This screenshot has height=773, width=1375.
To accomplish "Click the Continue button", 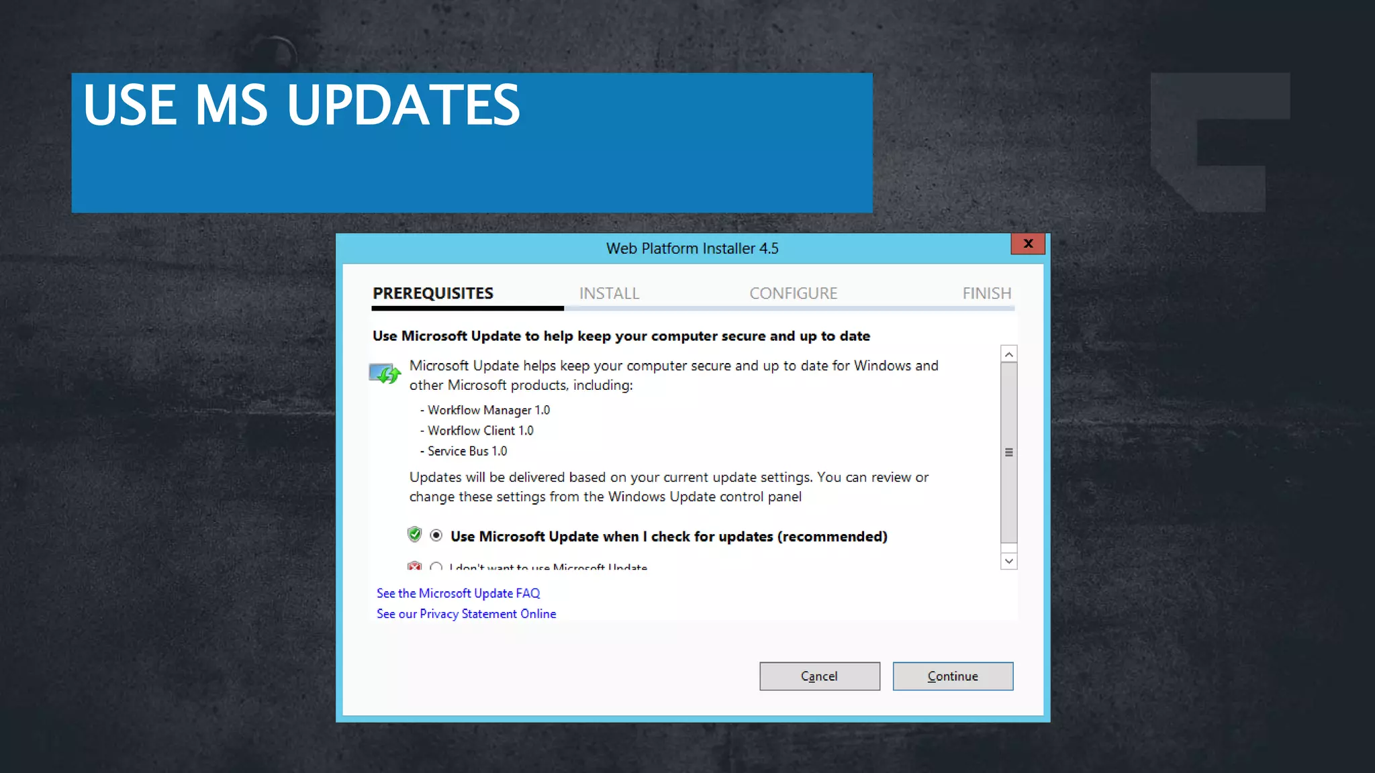I will pos(953,676).
